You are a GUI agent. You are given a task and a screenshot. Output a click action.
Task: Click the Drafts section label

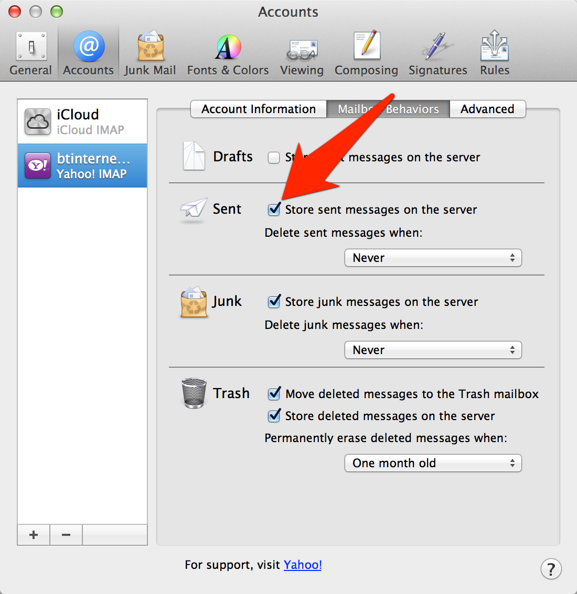tap(232, 157)
